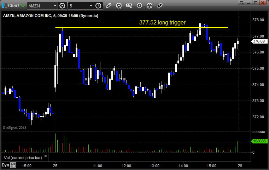Image resolution: width=269 pixels, height=170 pixels.
Task: Click the play bar replay button
Action: click(139, 6)
